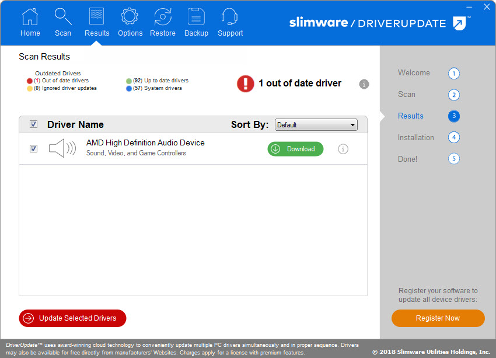Viewport: 496px width, 358px height.
Task: Switch to the Scan tab label in toolbar
Action: tap(63, 33)
